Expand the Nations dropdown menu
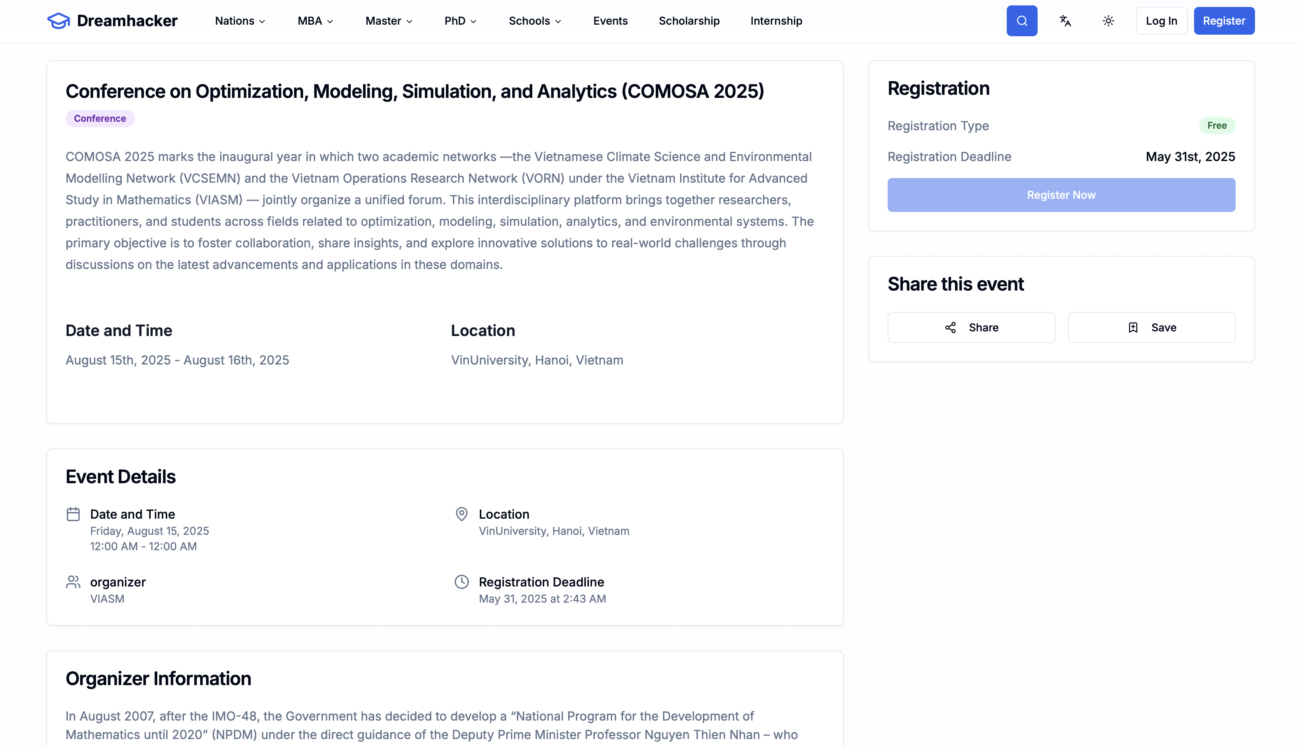This screenshot has width=1302, height=746. coord(240,21)
